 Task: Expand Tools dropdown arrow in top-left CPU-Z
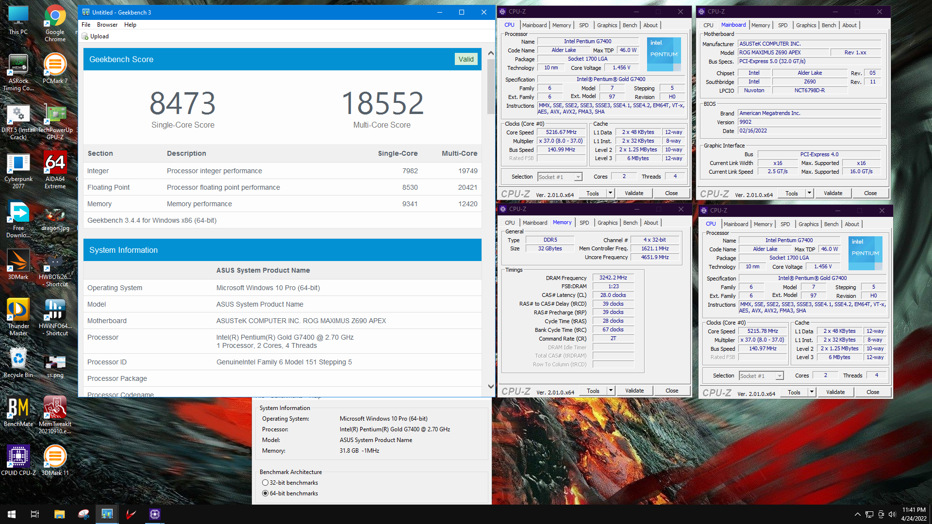tap(611, 193)
